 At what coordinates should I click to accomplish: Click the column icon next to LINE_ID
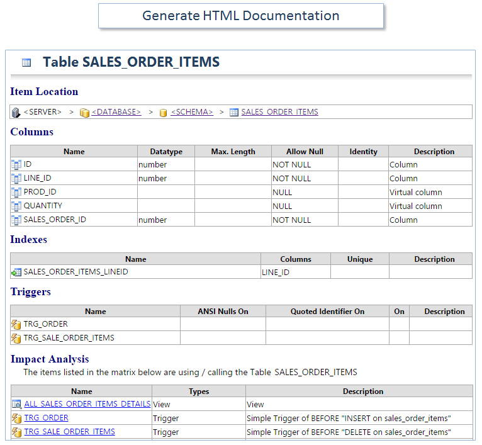[16, 178]
